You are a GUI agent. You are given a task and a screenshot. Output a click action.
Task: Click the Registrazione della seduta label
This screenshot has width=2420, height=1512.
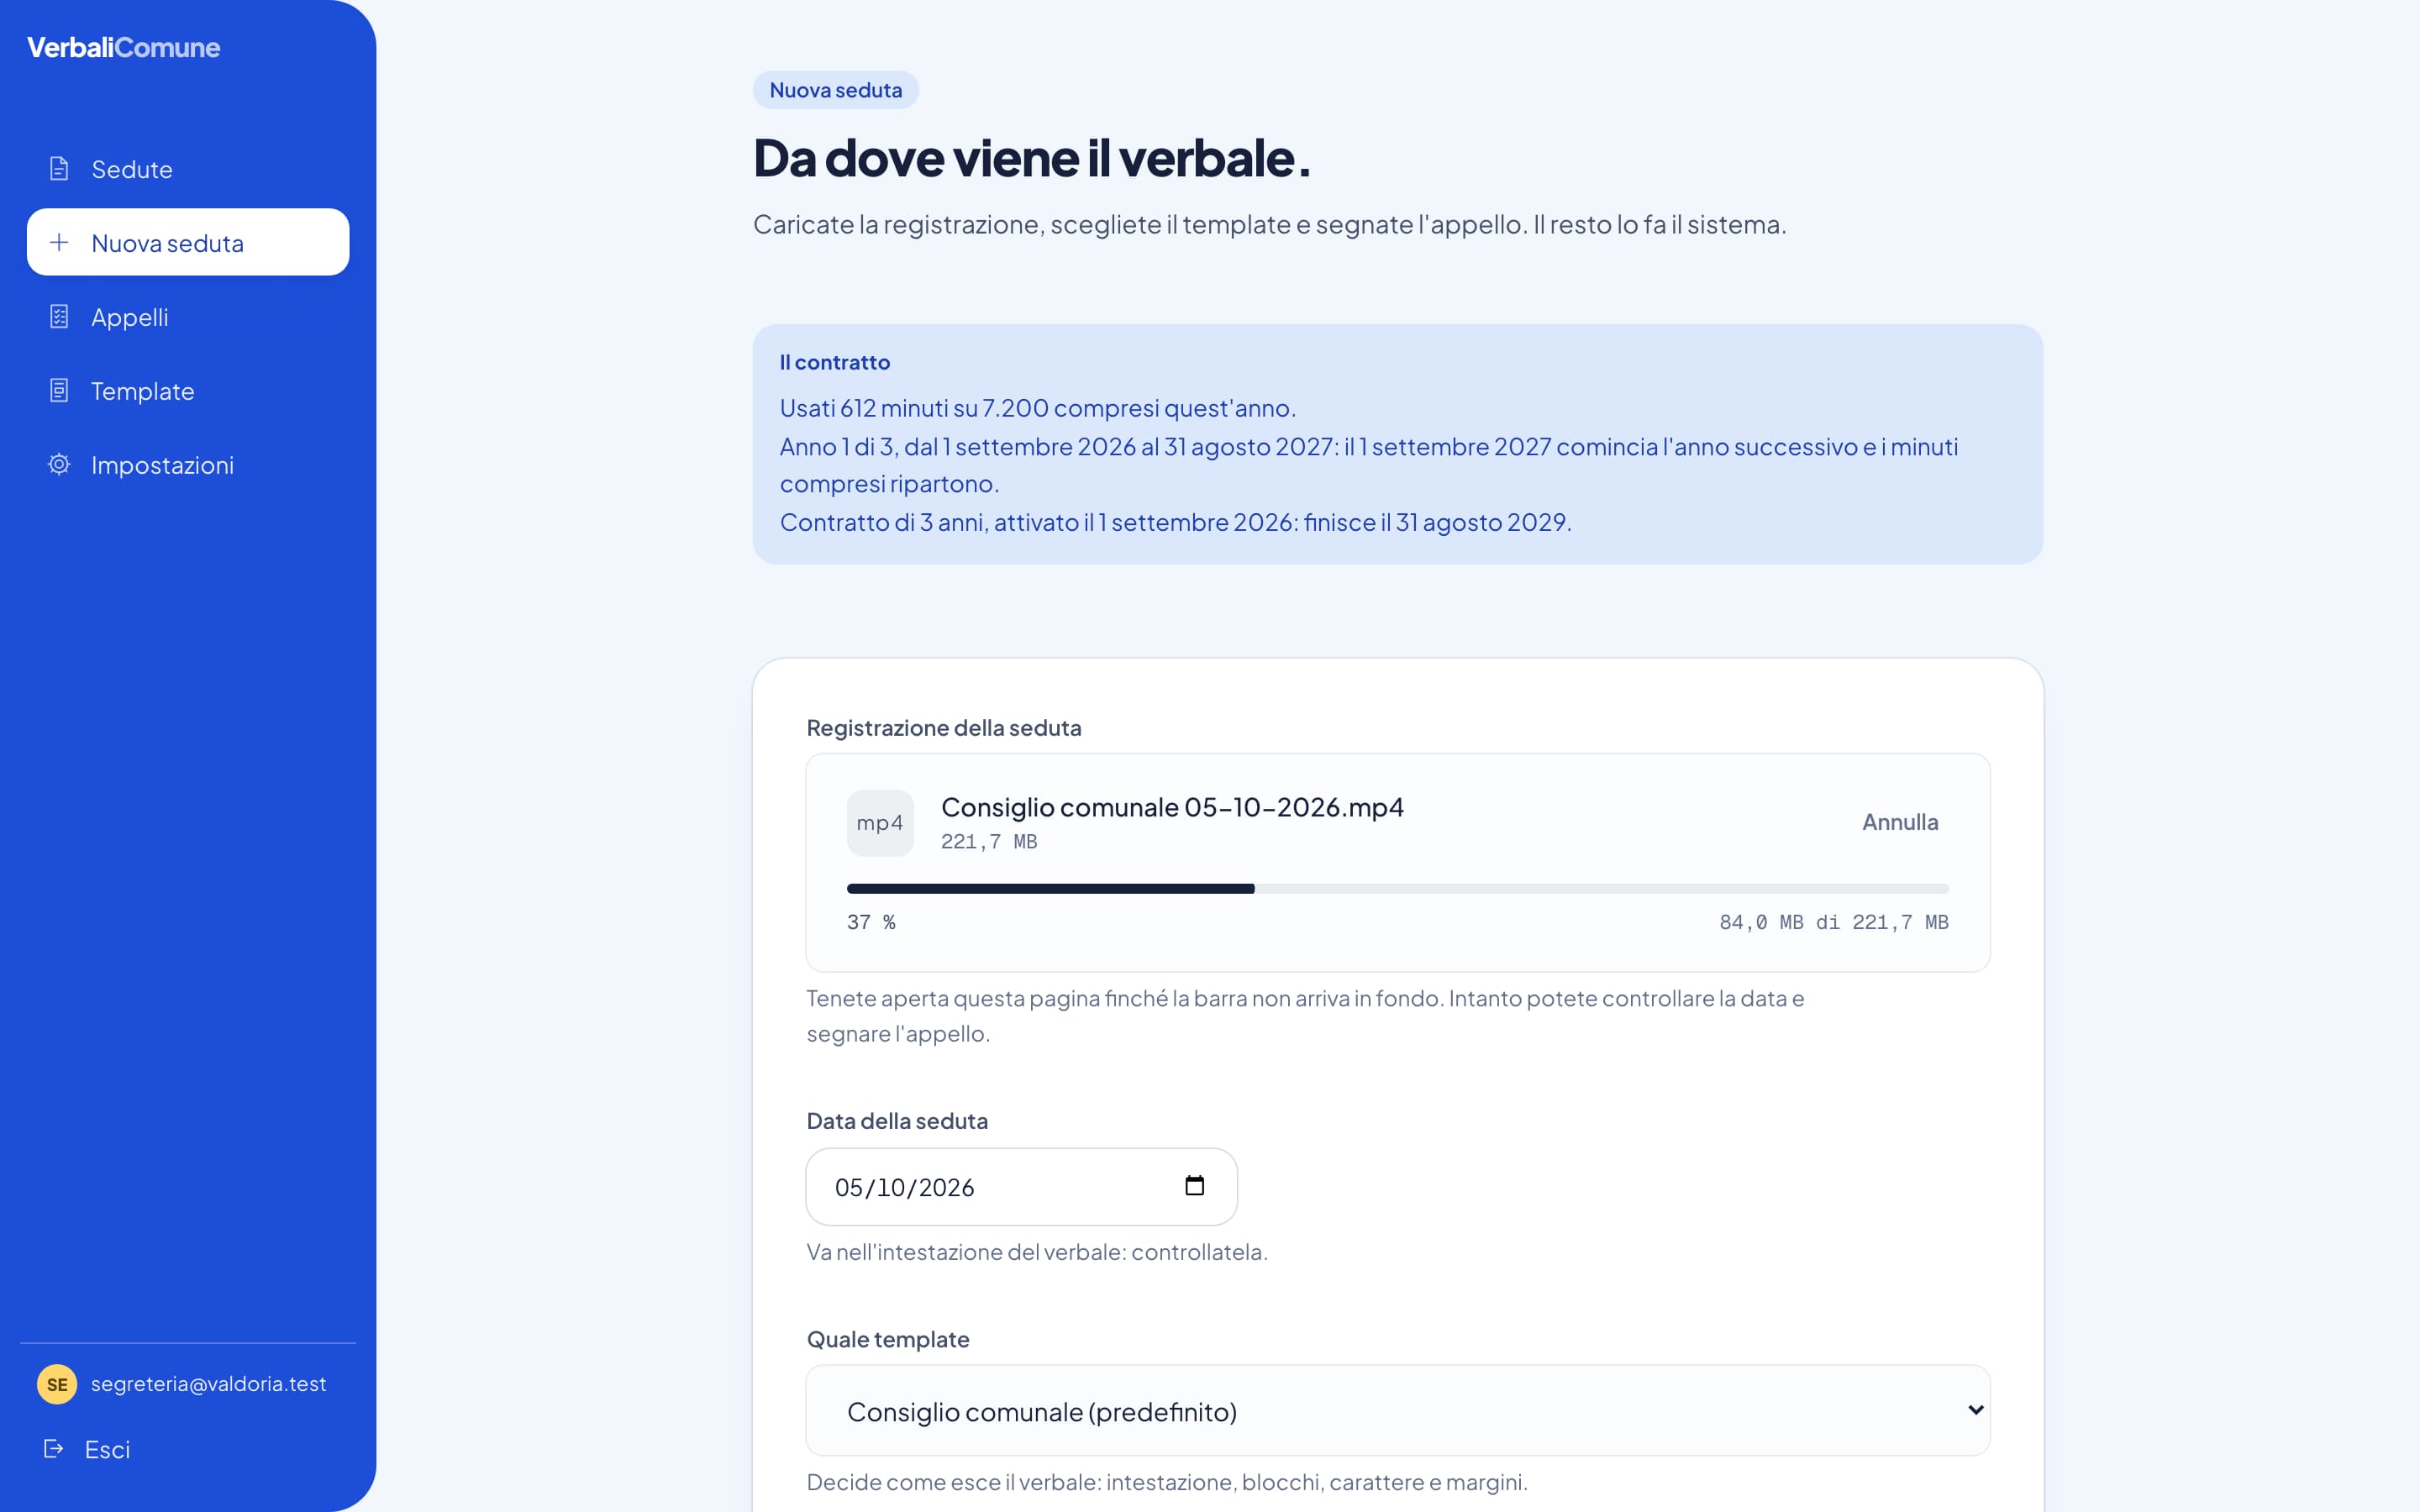[943, 728]
